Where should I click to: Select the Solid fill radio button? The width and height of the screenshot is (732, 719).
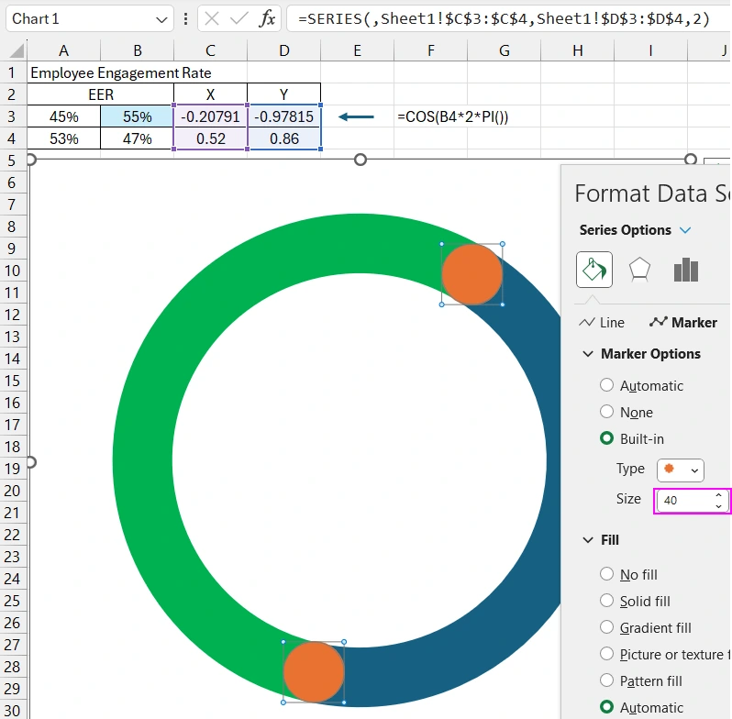tap(606, 602)
